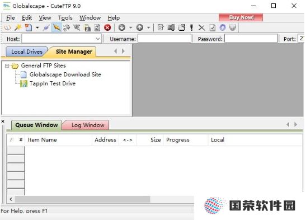Image resolution: width=306 pixels, height=220 pixels.
Task: Click the New document toolbar icon
Action: point(29,27)
